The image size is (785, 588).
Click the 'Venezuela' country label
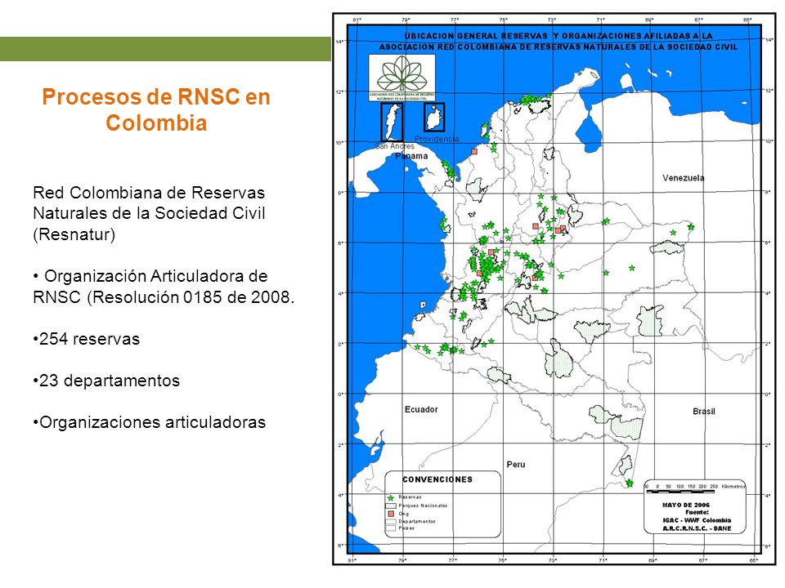[683, 178]
